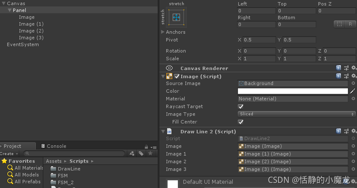Click the Draw Line 2 C# script icon
The image size is (357, 188).
point(169,131)
